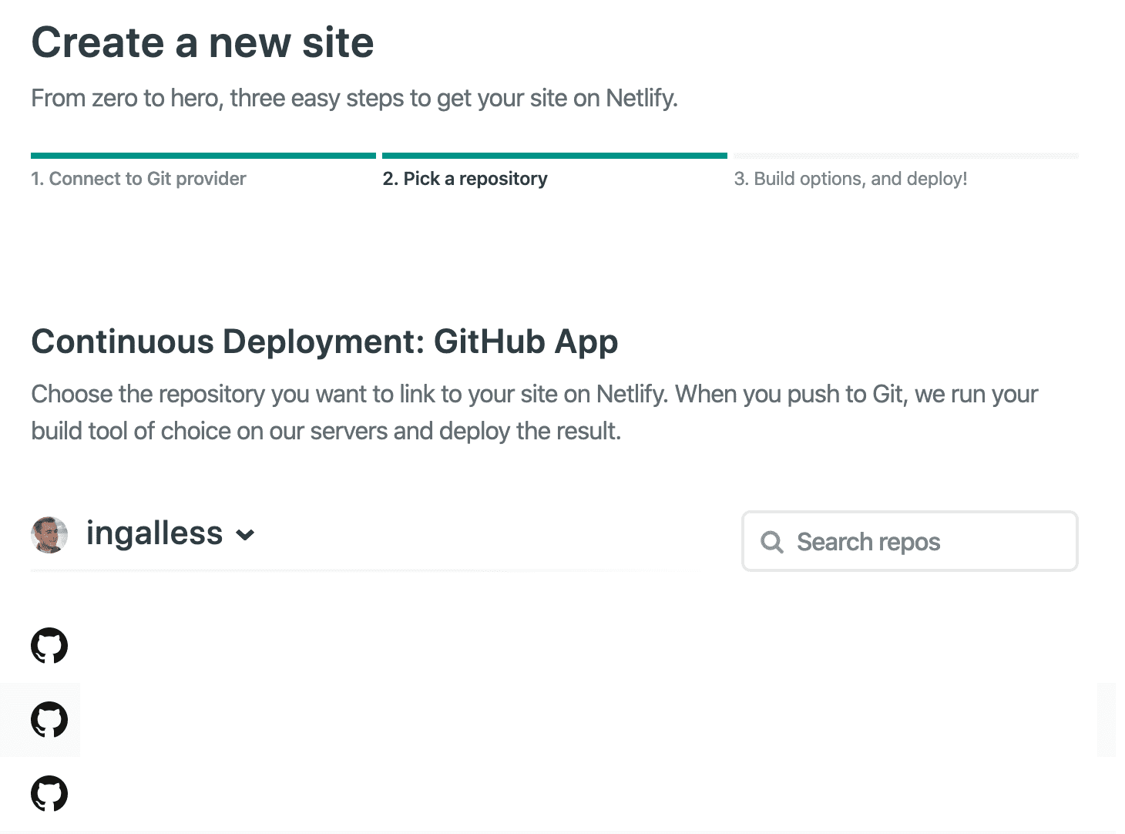Click the second GitHub octocat icon
The image size is (1125, 834).
[x=49, y=720]
